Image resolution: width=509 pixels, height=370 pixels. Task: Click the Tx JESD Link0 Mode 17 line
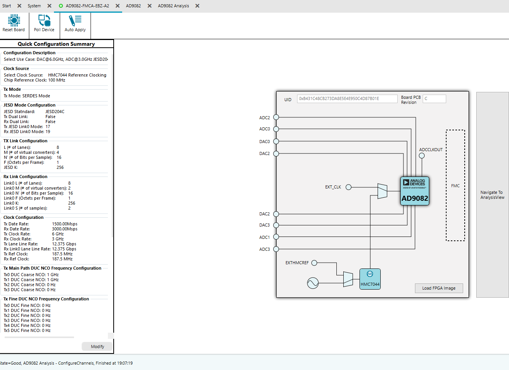(27, 127)
